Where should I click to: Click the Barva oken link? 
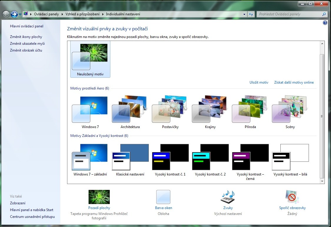pos(163,208)
